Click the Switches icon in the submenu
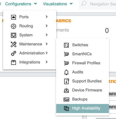The height and width of the screenshot is (119, 116). (x=66, y=45)
